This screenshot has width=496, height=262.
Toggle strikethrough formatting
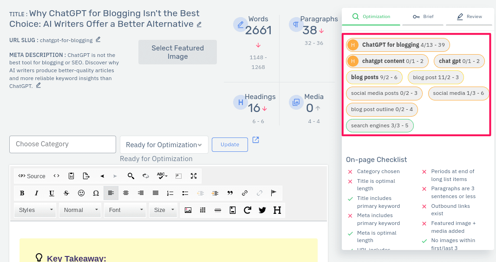66,193
